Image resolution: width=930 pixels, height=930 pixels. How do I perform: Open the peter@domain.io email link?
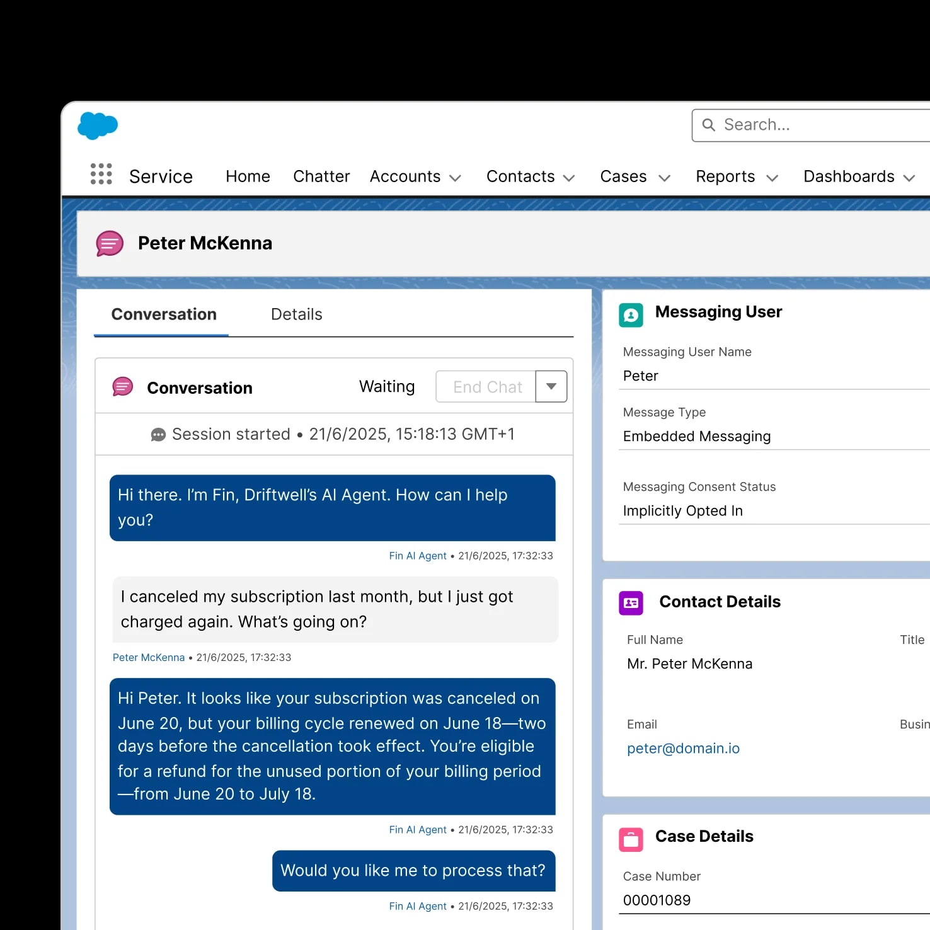[683, 748]
